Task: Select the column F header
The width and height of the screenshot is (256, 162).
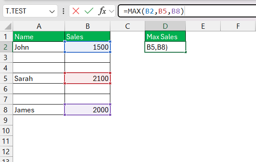Action: tap(238, 26)
